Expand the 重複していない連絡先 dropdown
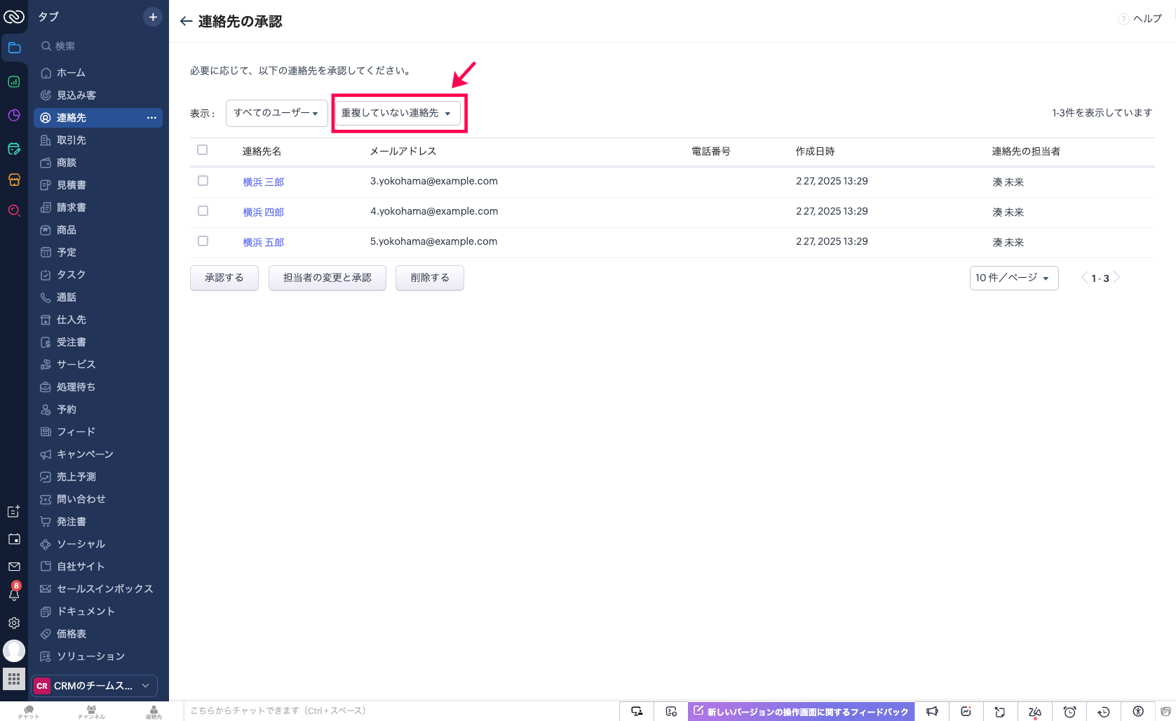1176x721 pixels. (397, 113)
